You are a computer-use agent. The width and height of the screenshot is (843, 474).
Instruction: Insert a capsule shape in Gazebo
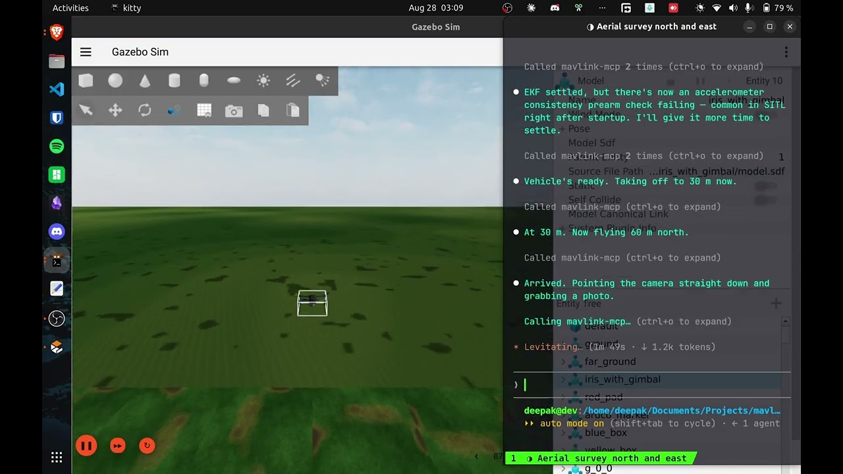[204, 80]
